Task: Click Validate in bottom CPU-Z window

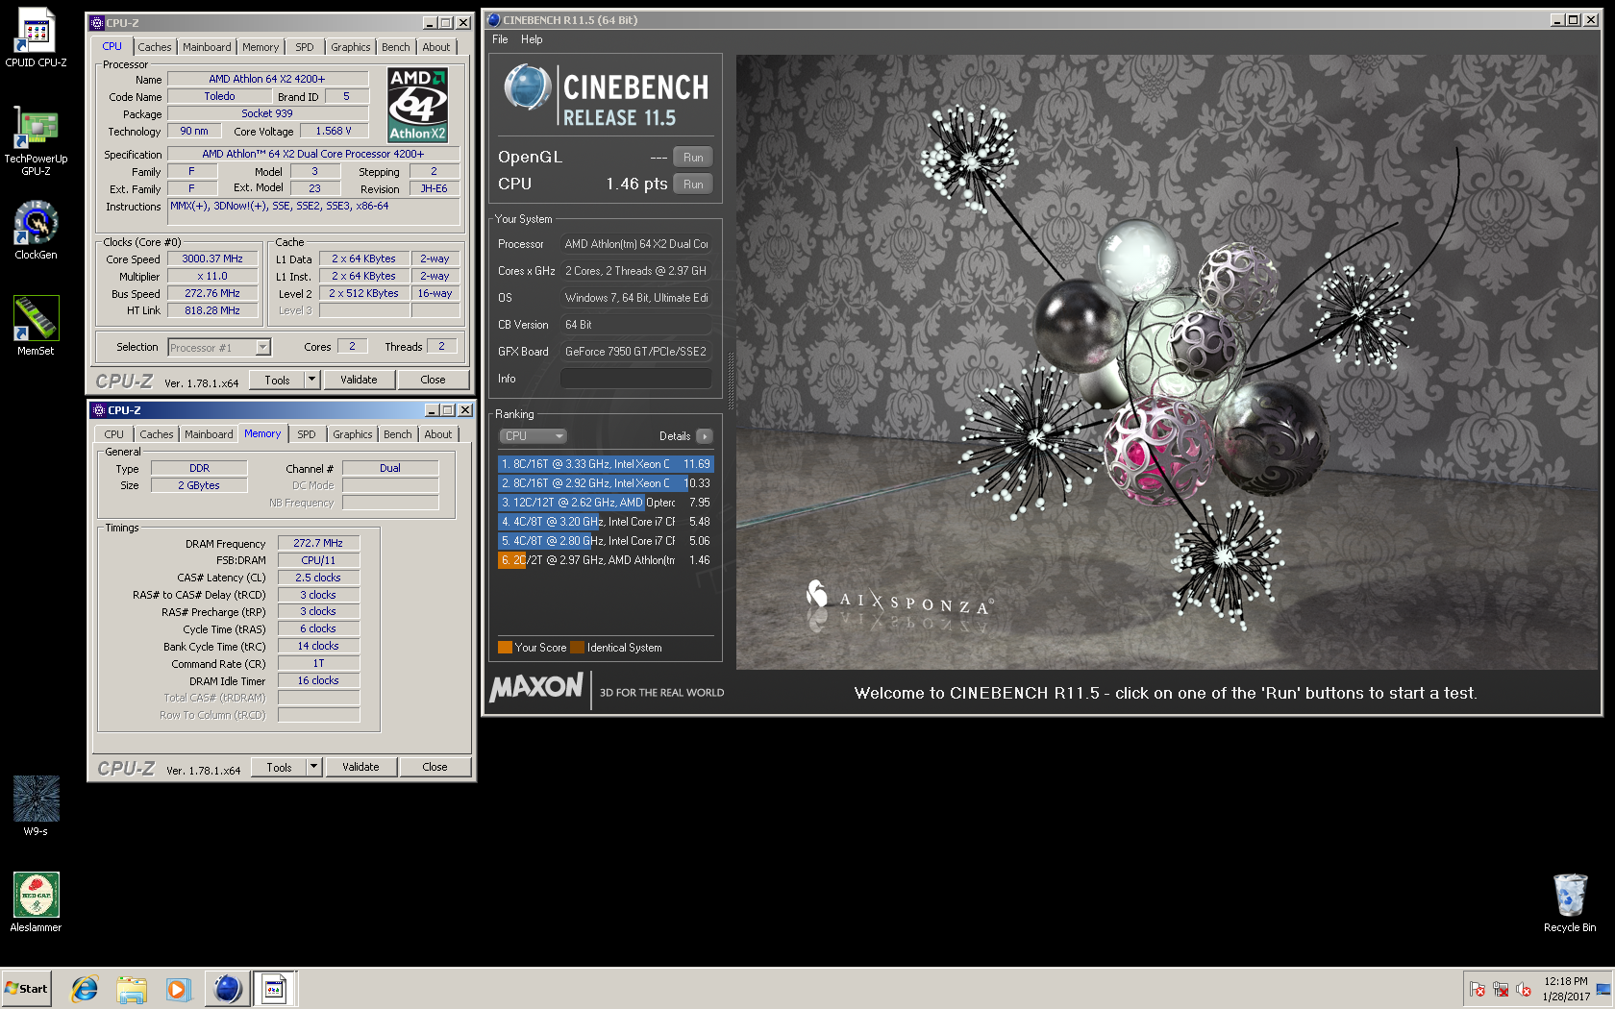Action: 360,767
